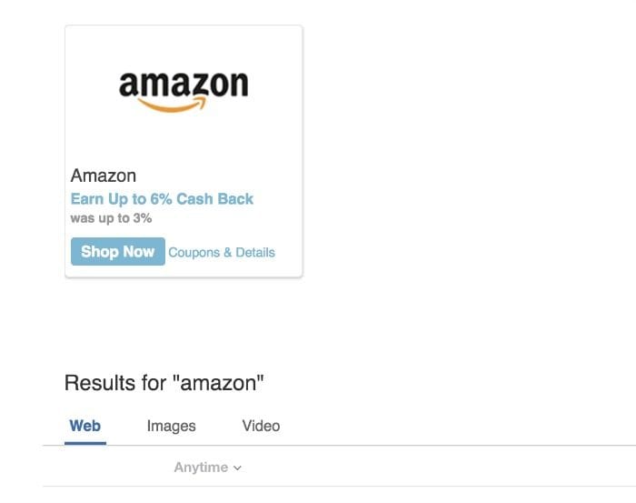Click the quoted "amazon" search term
The image size is (636, 503).
pyautogui.click(x=218, y=383)
